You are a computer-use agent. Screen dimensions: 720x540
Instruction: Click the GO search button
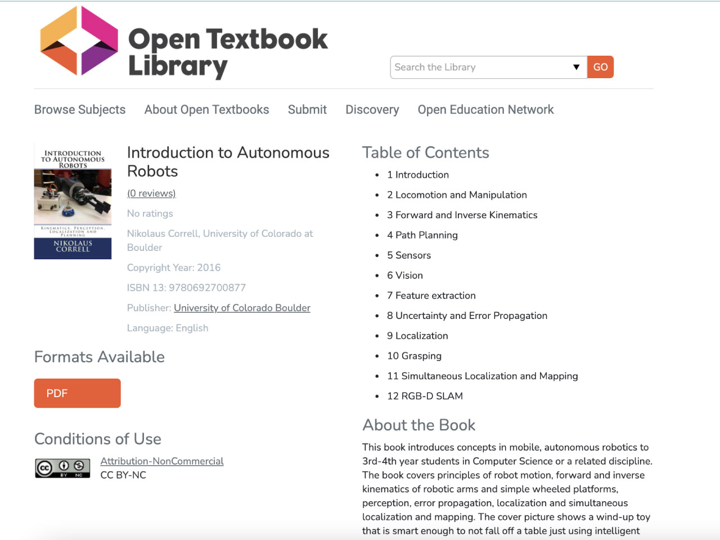click(600, 67)
